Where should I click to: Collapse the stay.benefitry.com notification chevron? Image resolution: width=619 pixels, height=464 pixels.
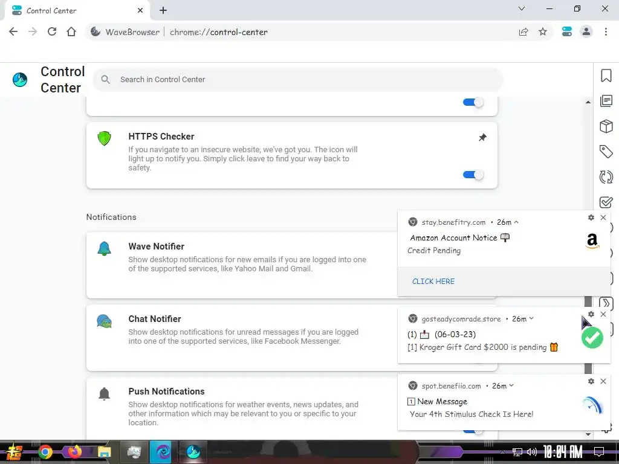tap(516, 222)
